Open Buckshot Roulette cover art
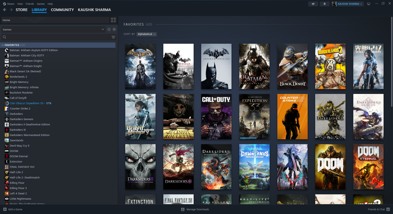 [x=178, y=117]
